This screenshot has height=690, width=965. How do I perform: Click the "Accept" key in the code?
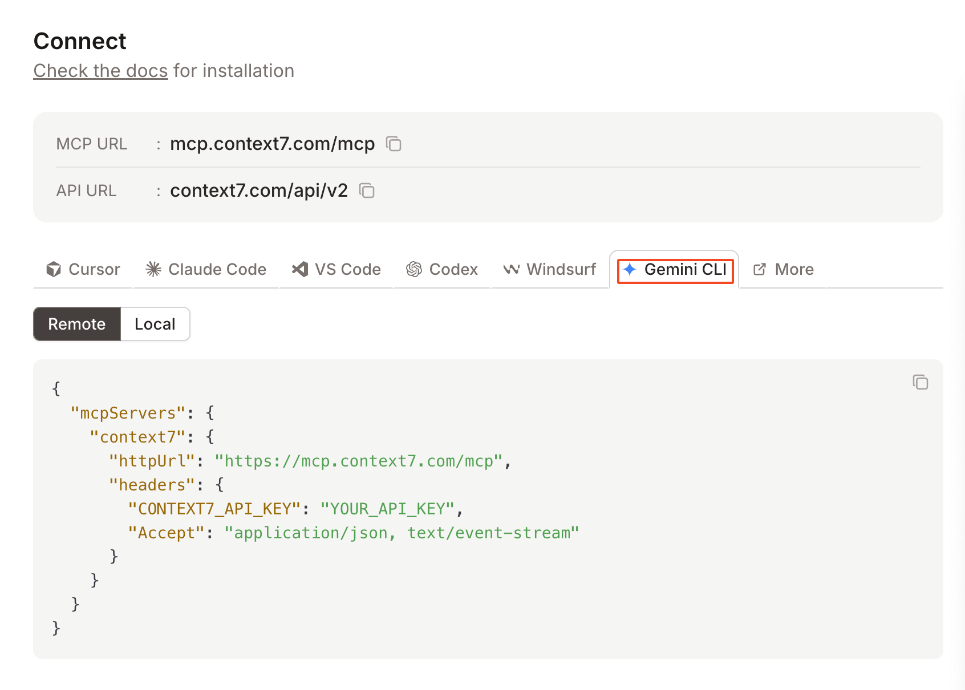point(167,533)
